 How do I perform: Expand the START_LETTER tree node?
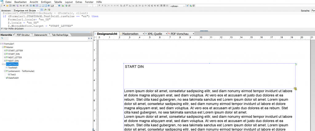5,50
